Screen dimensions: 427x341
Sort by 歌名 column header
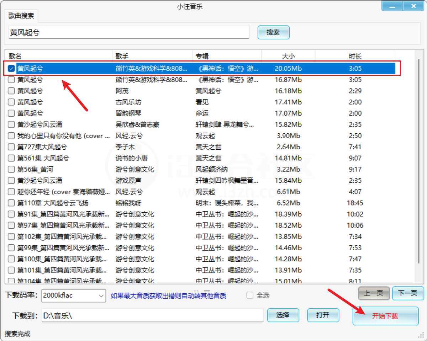(59, 56)
